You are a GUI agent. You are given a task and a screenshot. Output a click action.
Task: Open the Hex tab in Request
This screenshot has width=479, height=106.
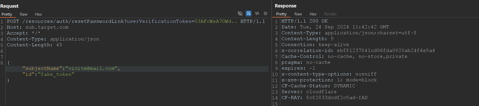pyautogui.click(x=38, y=14)
